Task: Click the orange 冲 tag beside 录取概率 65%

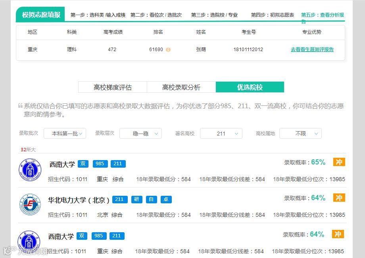Action: tap(339, 162)
